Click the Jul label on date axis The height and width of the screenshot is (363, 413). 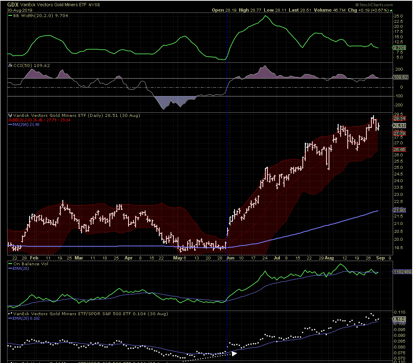(x=277, y=258)
